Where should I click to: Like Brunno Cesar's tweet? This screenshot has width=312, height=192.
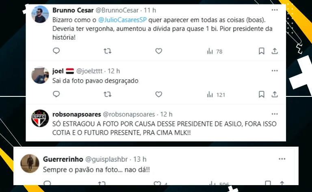(159, 51)
